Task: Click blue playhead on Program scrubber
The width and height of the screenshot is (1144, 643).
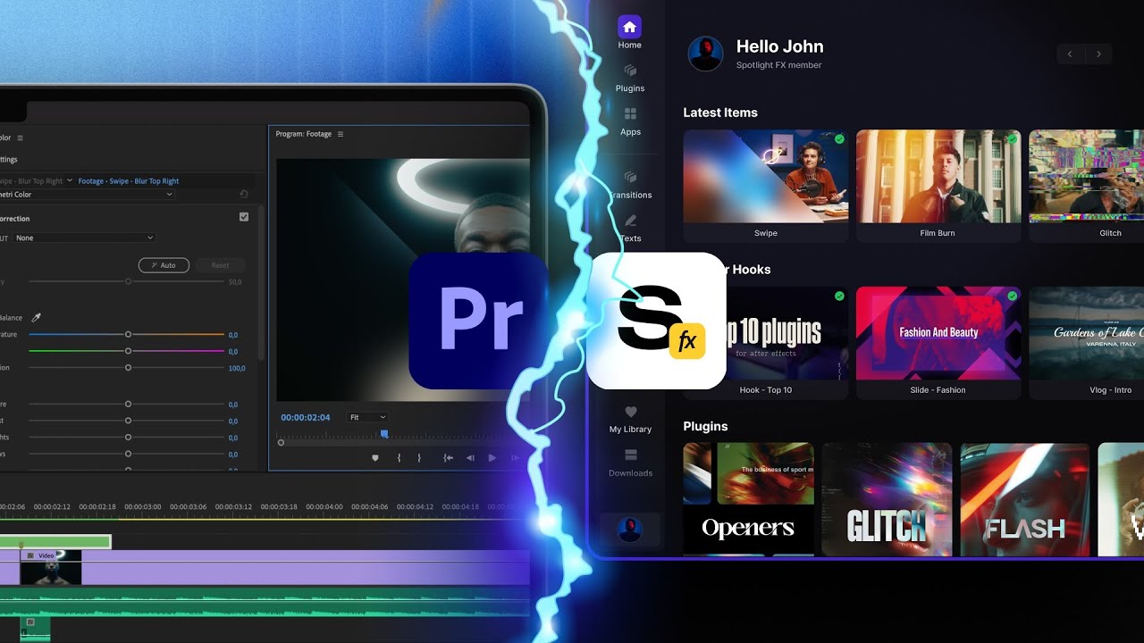Action: click(384, 434)
